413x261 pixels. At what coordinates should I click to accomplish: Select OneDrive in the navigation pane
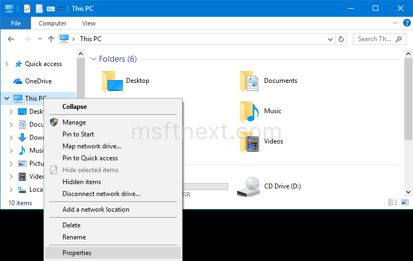coord(38,81)
